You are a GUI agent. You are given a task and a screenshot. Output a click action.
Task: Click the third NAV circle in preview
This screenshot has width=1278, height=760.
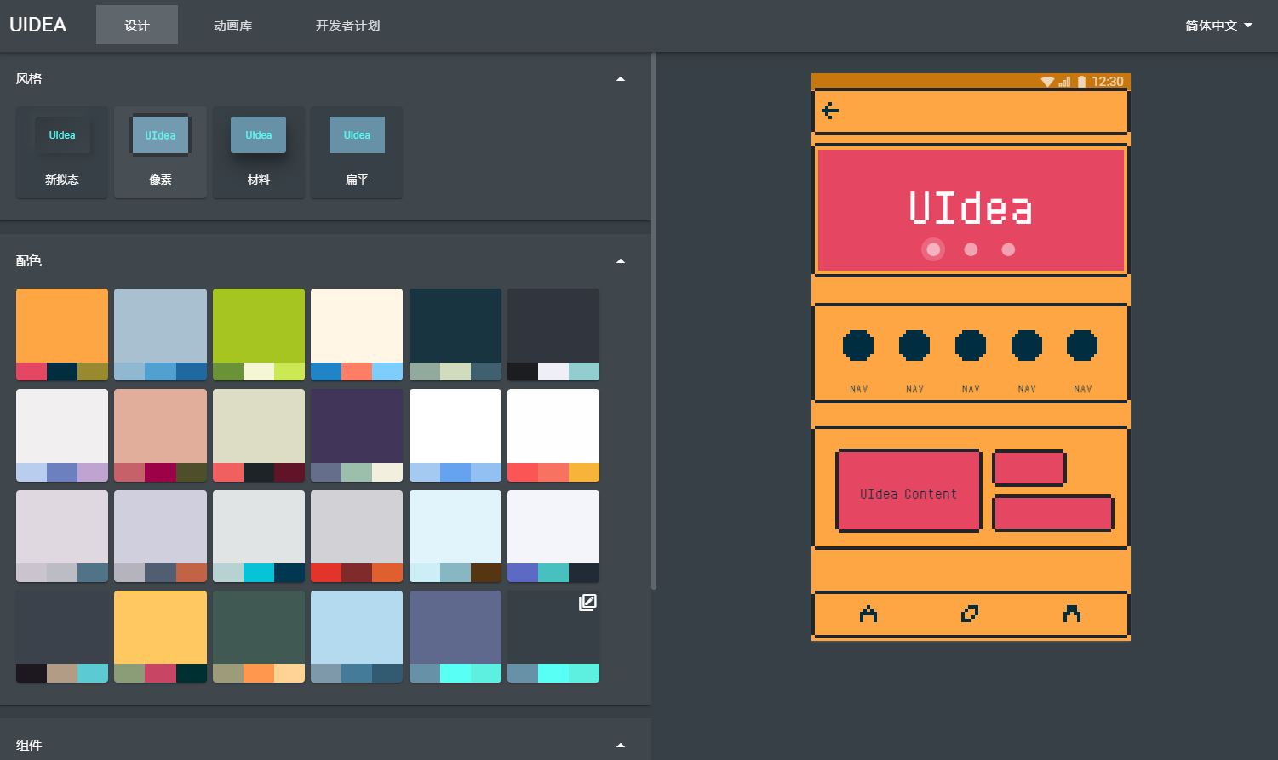point(971,346)
